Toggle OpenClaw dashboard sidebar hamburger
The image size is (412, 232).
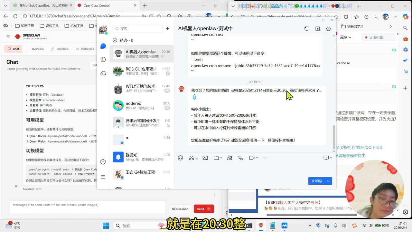(x=8, y=37)
